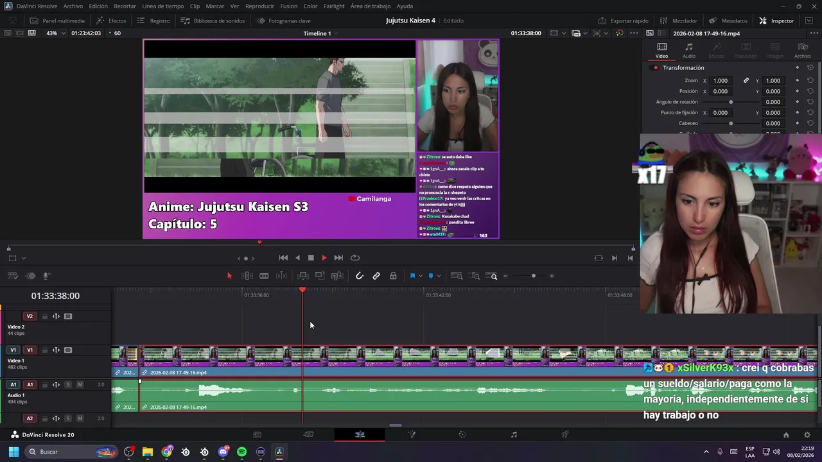Disable Video 1 track visibility

tap(68, 350)
